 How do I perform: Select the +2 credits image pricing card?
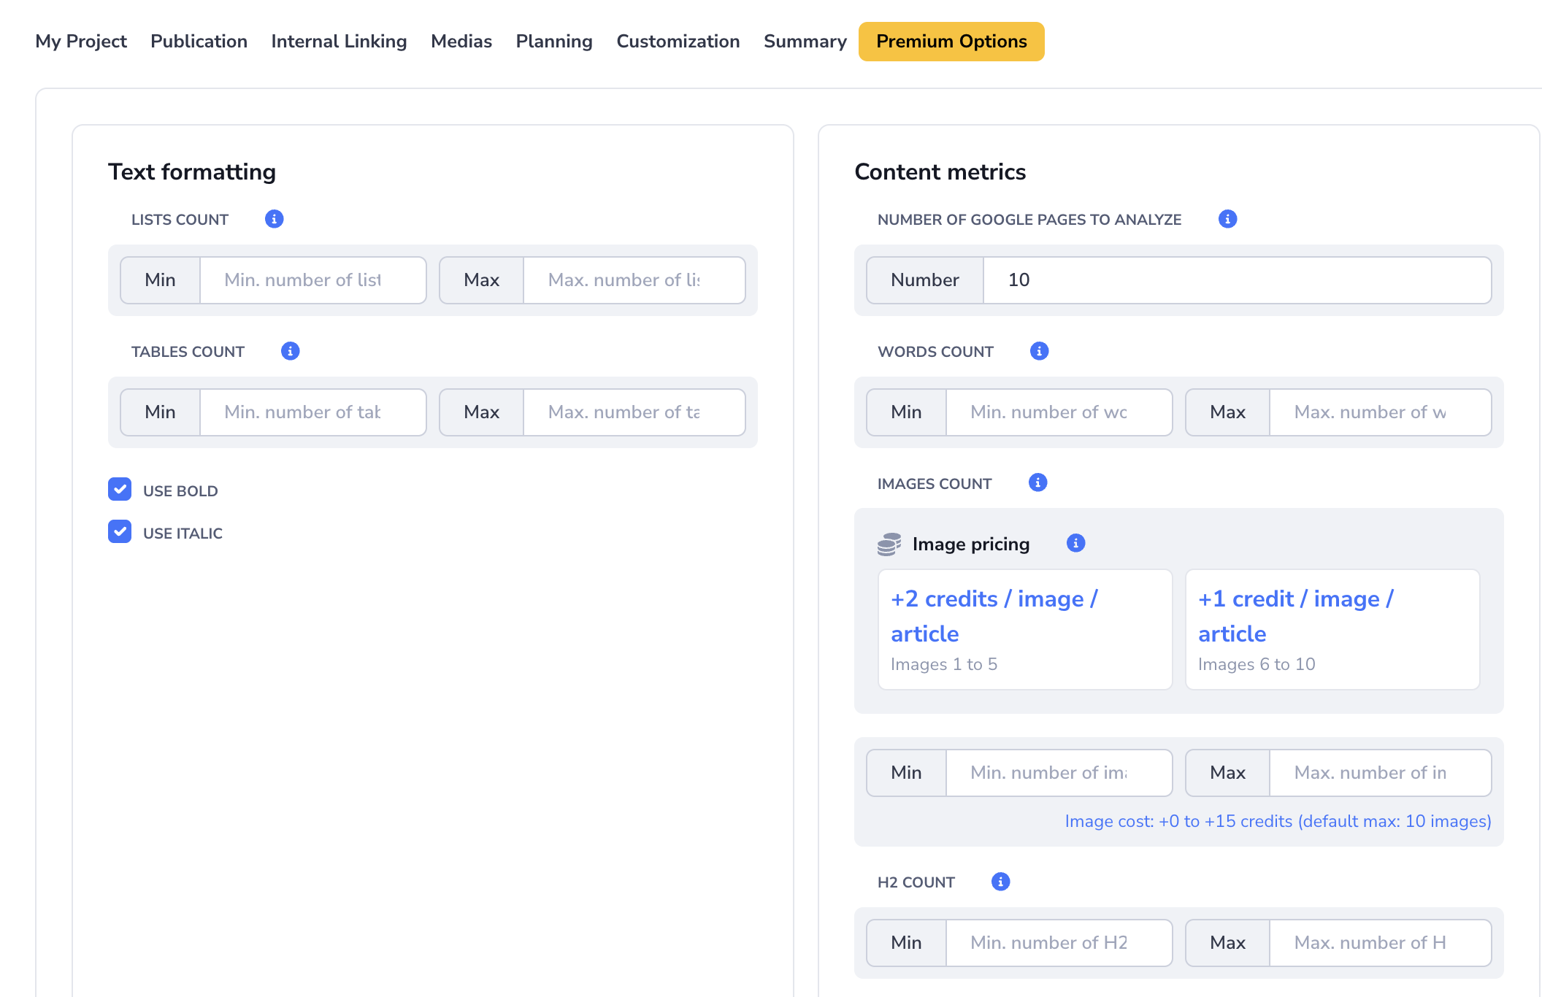point(1024,629)
